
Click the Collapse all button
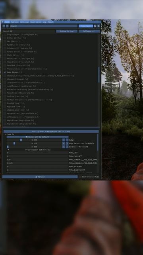coord(89,31)
